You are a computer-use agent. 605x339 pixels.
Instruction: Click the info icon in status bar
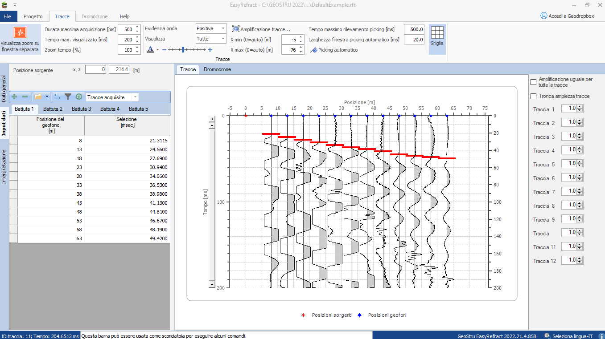pos(601,336)
